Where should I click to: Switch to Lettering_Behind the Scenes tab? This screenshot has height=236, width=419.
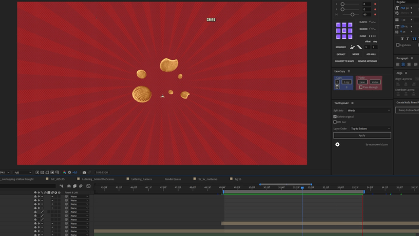pyautogui.click(x=98, y=179)
